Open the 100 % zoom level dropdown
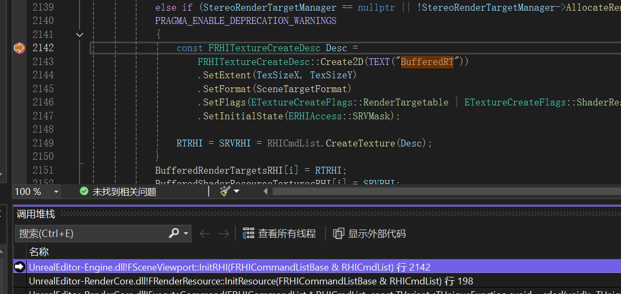Image resolution: width=621 pixels, height=294 pixels. click(x=56, y=192)
